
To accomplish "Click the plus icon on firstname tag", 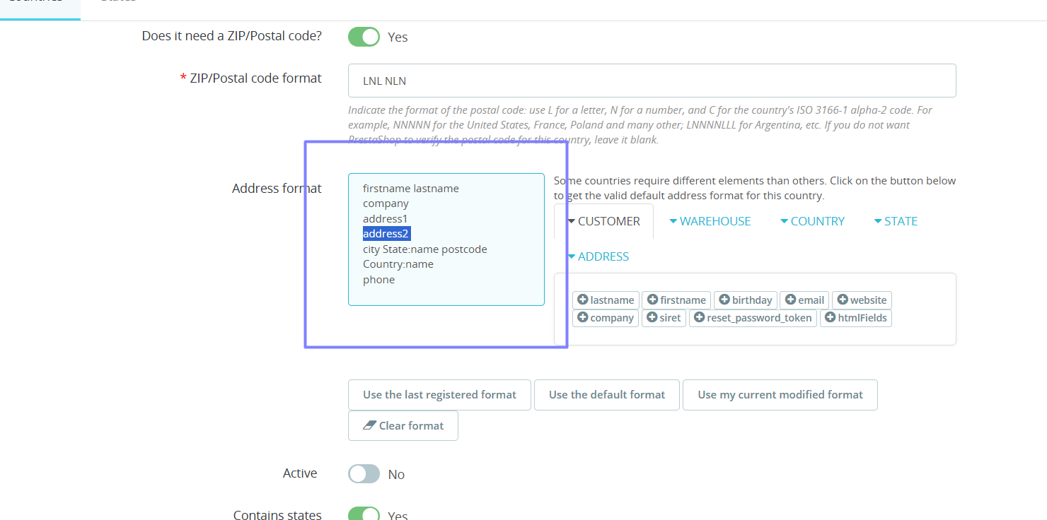I will tap(653, 300).
